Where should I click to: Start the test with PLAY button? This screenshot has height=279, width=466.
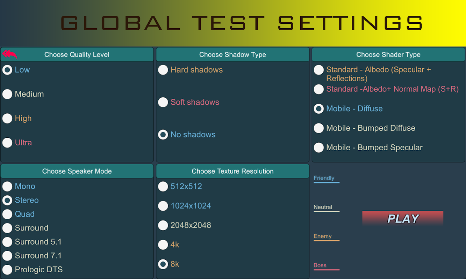click(403, 218)
